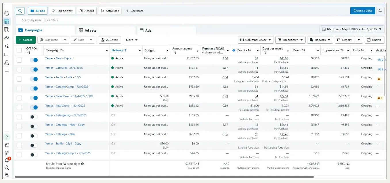Click See more next to filter tabs

pos(135,11)
